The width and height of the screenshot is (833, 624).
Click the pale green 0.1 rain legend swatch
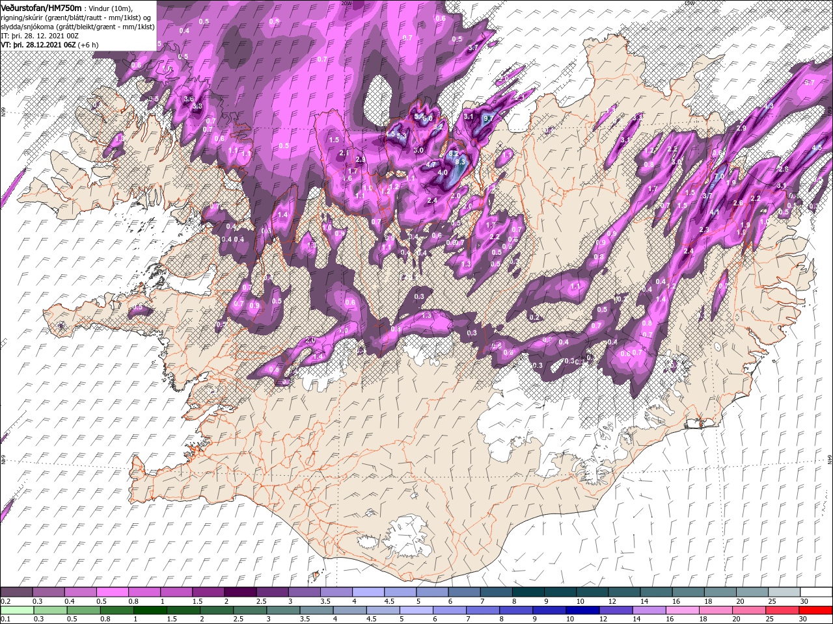(x=17, y=610)
